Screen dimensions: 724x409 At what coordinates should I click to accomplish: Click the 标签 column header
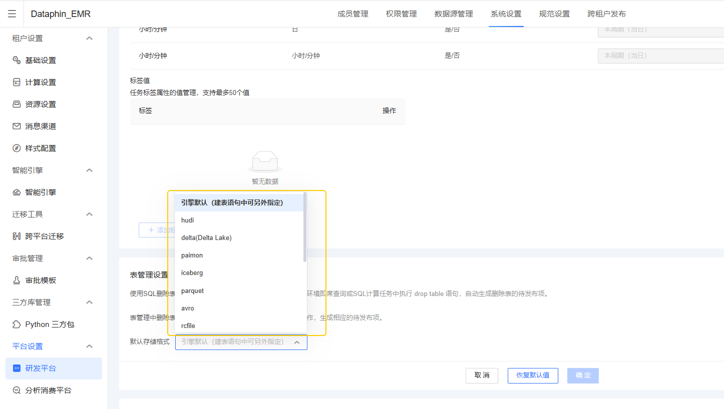click(145, 110)
